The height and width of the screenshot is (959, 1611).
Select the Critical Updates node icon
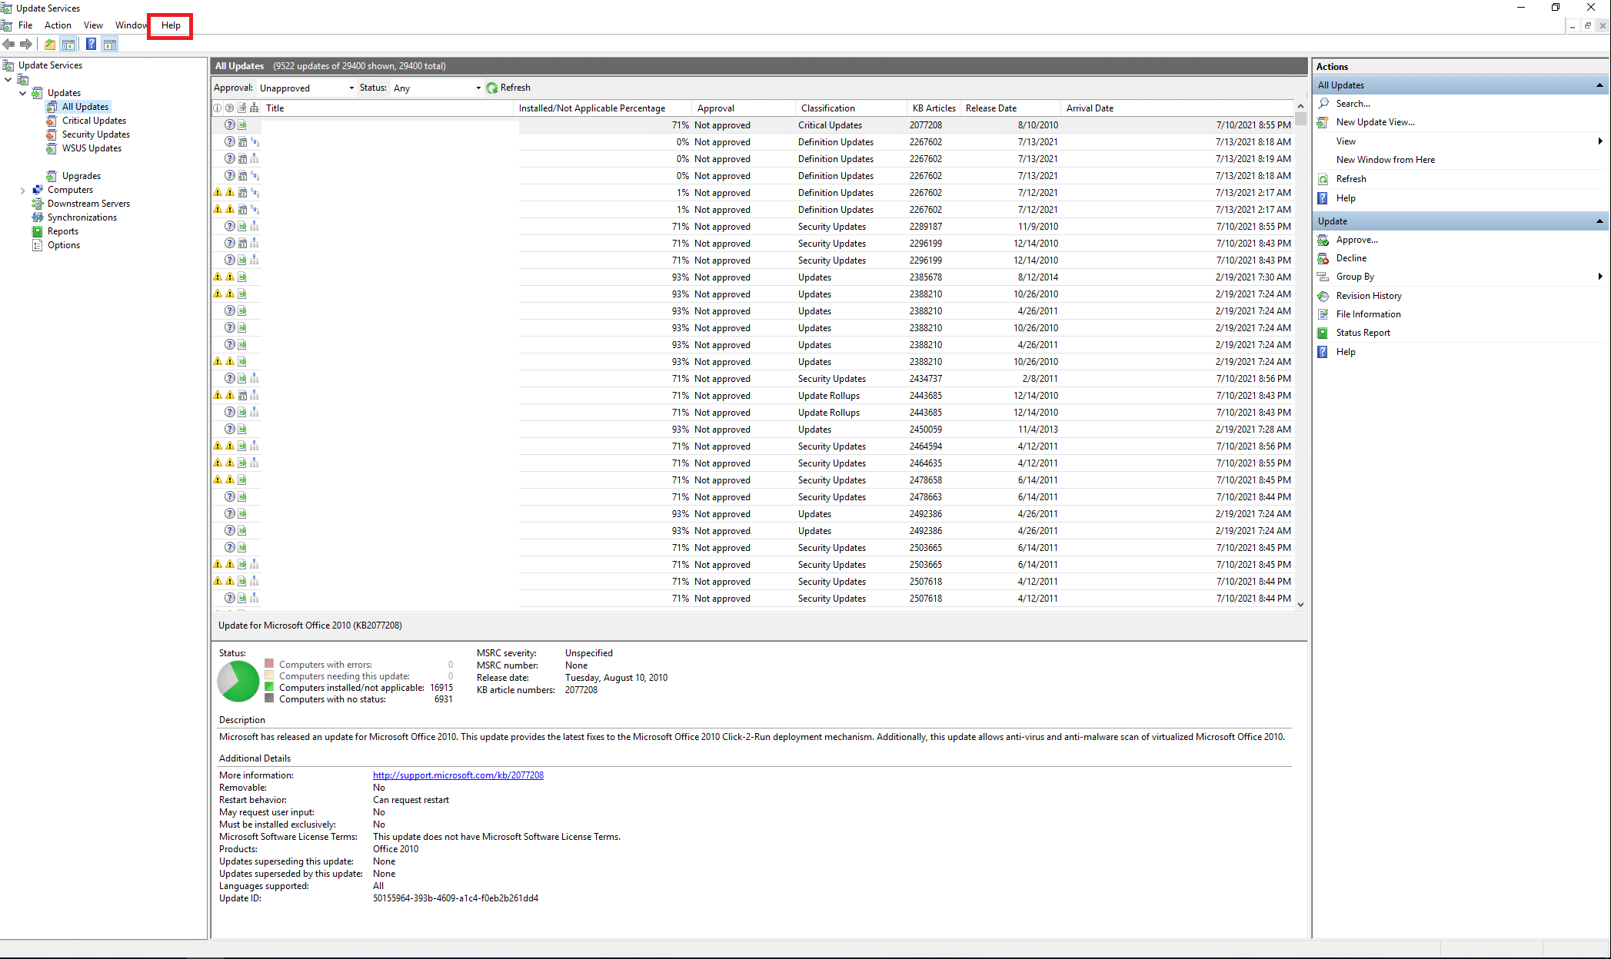click(52, 121)
